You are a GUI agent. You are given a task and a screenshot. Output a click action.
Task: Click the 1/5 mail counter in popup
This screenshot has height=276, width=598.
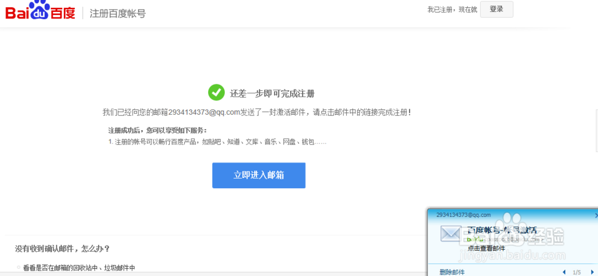click(577, 272)
